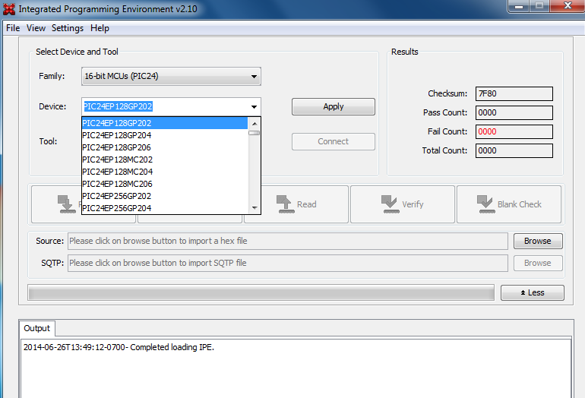
Task: Collapse the Device dropdown via its arrow
Action: pyautogui.click(x=254, y=106)
